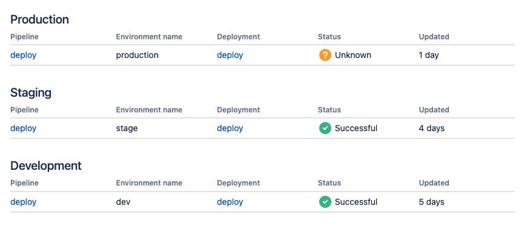This screenshot has height=226, width=527.
Task: Open the deploy pipeline link under Production
Action: [23, 55]
